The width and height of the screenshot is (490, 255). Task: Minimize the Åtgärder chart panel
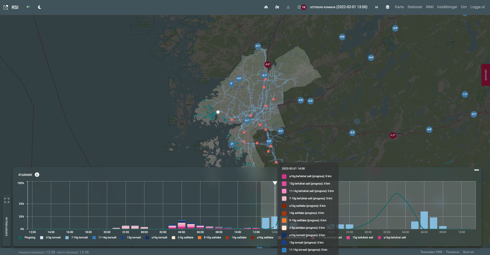coord(476,170)
